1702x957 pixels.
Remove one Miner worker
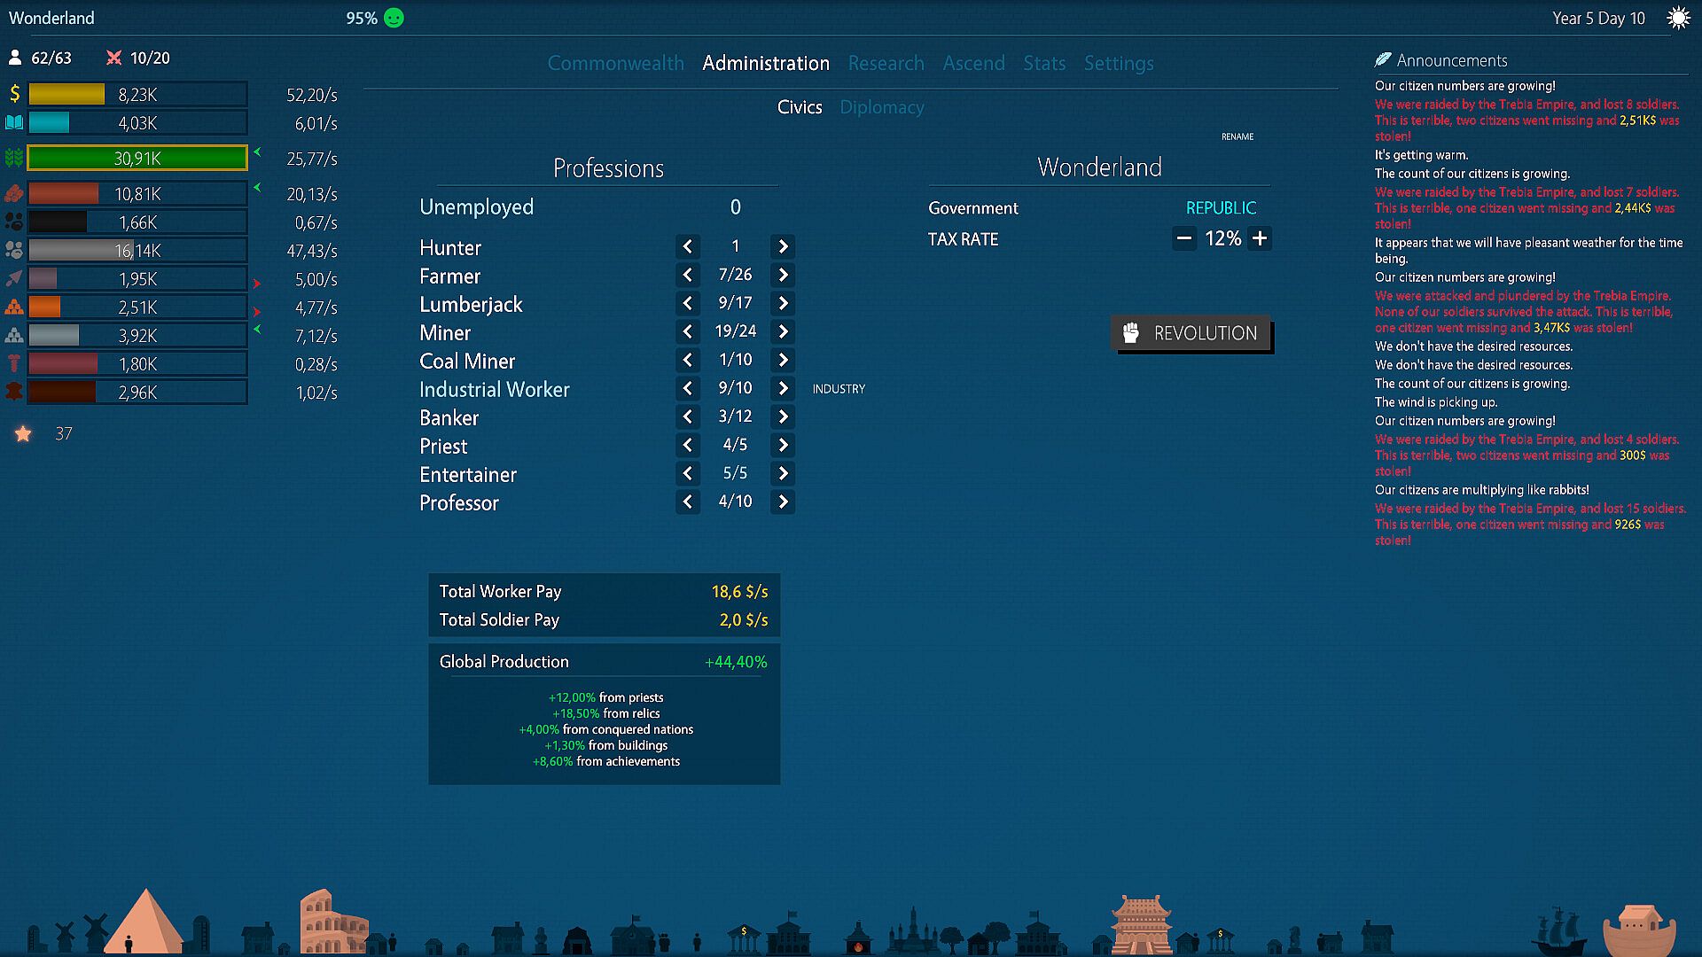687,331
